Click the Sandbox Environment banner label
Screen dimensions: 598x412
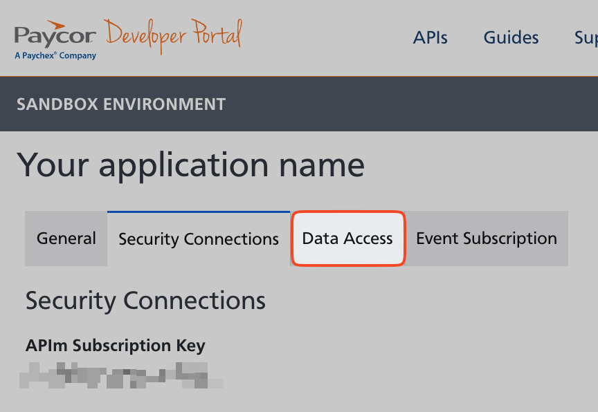tap(121, 104)
